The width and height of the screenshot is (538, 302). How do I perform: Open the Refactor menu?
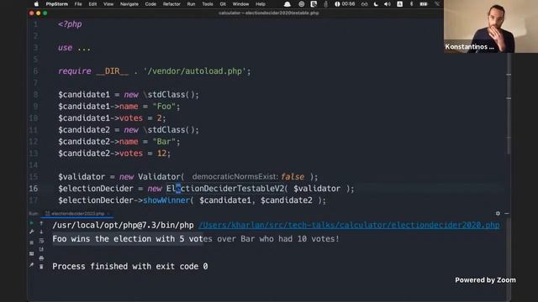[x=171, y=4]
